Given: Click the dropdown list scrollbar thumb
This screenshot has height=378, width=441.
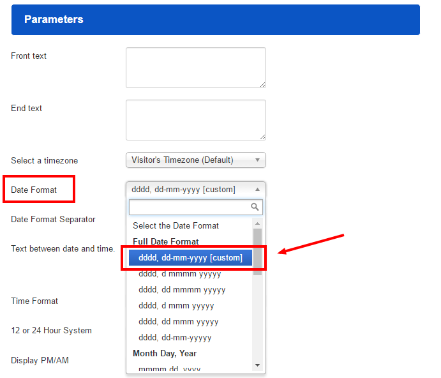Looking at the screenshot, I should tap(257, 252).
